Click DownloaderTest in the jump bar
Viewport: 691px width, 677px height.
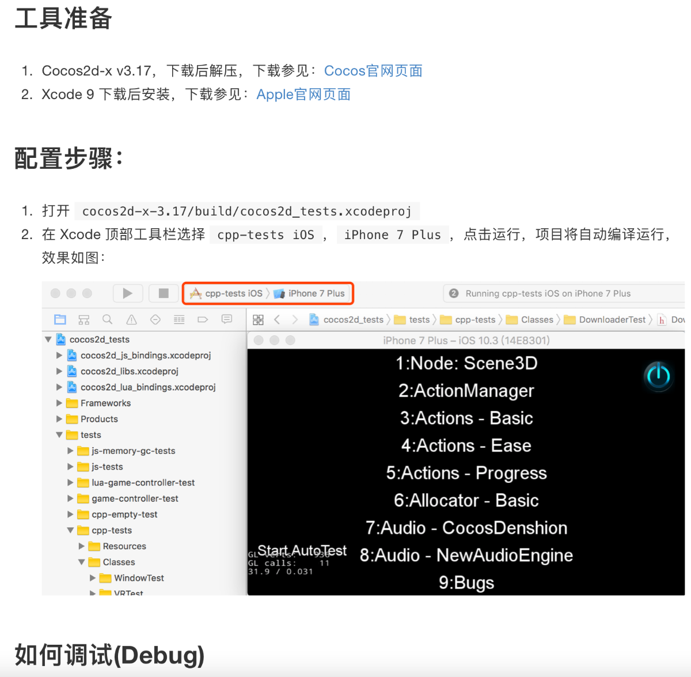pyautogui.click(x=605, y=320)
